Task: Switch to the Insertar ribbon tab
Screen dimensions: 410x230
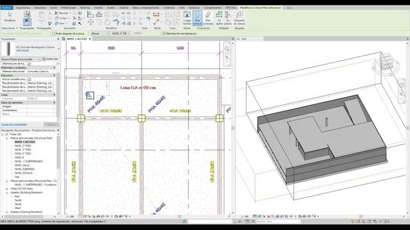Action: tap(99, 8)
